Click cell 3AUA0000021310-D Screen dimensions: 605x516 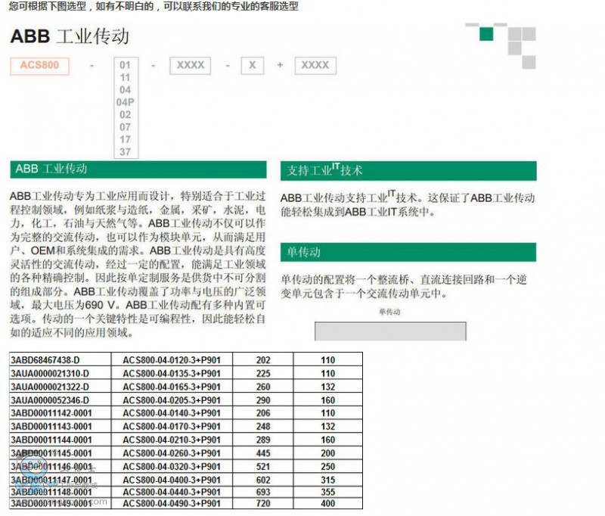tap(60, 374)
